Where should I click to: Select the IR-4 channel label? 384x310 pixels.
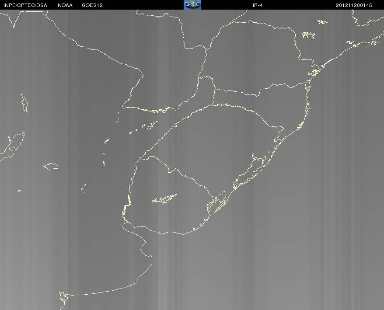click(x=258, y=5)
